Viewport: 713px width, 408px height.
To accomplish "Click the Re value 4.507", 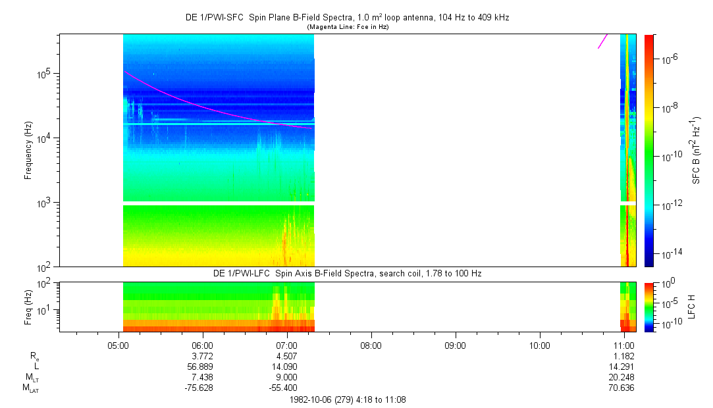I will (286, 356).
